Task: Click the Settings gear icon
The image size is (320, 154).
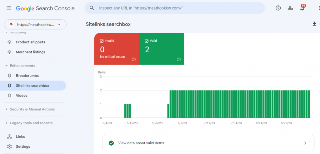Action: 9,147
